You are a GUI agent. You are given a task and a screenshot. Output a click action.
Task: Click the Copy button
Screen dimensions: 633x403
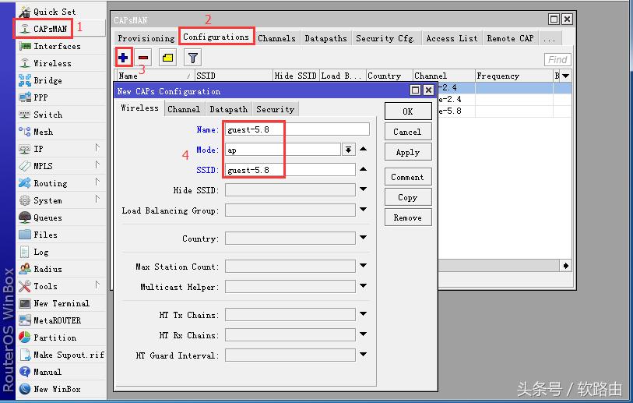coord(408,197)
